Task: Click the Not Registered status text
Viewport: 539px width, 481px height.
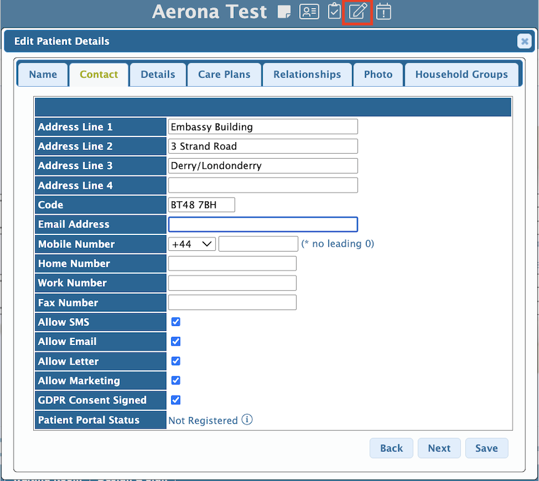Action: tap(203, 421)
